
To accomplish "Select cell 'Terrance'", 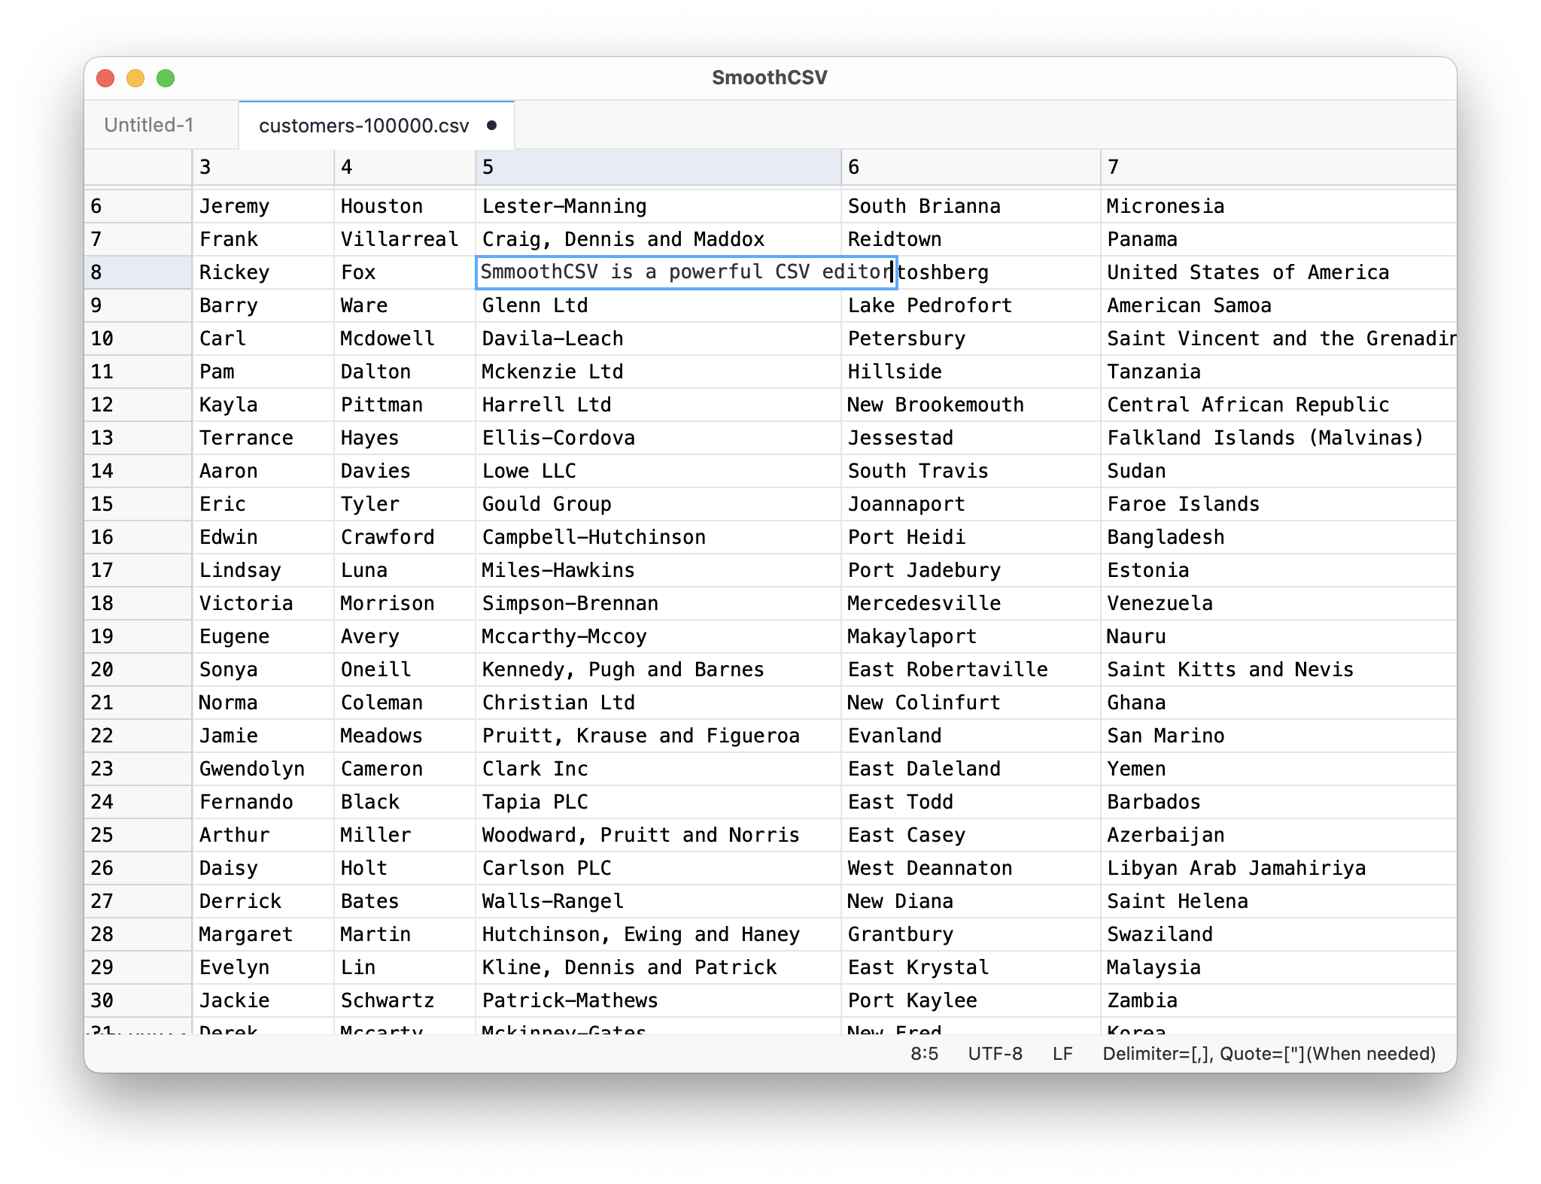I will [x=263, y=438].
